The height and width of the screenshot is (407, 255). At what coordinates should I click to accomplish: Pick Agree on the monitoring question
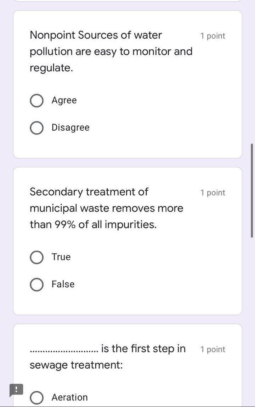tap(36, 101)
